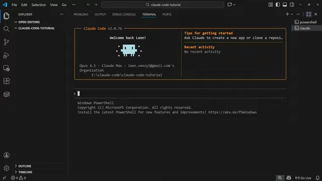The image size is (322, 181).
Task: Open the Source Control view
Action: (x=7, y=42)
